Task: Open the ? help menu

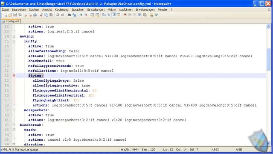Action: (171, 9)
